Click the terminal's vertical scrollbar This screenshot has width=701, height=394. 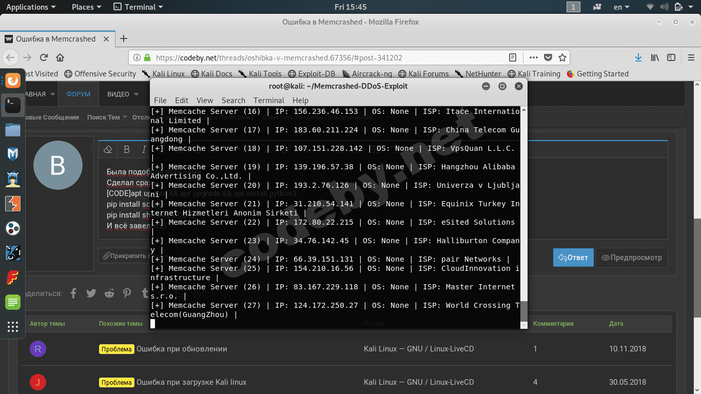[523, 311]
